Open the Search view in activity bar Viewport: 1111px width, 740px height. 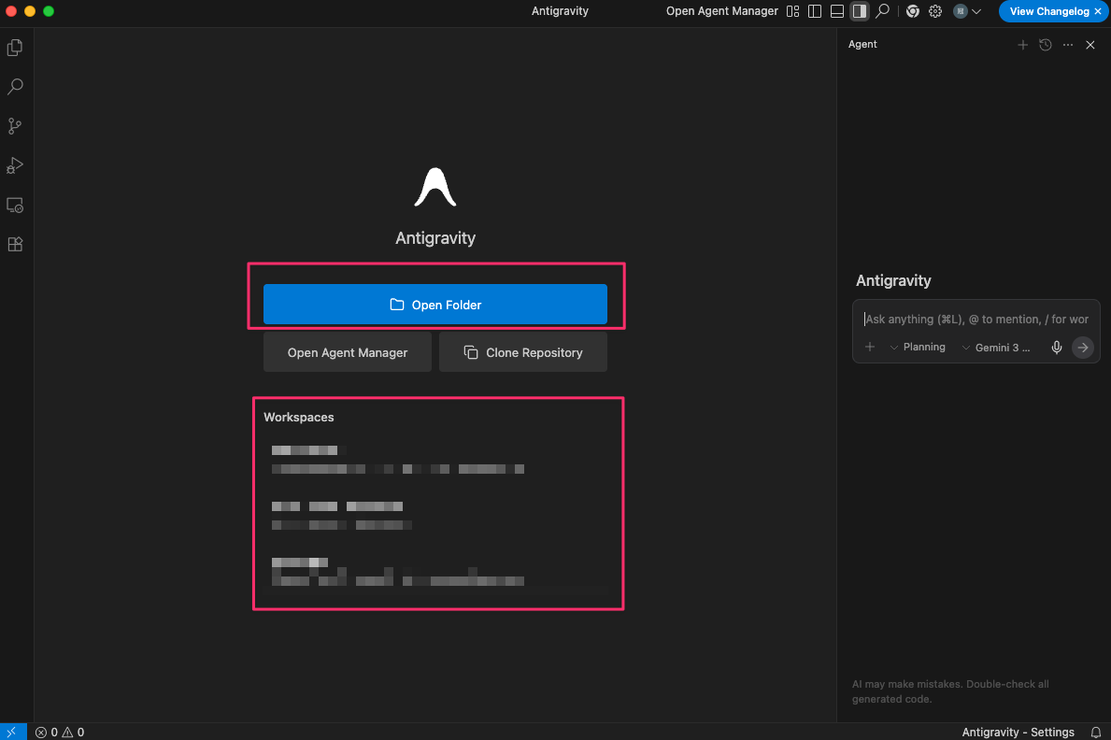(x=15, y=87)
